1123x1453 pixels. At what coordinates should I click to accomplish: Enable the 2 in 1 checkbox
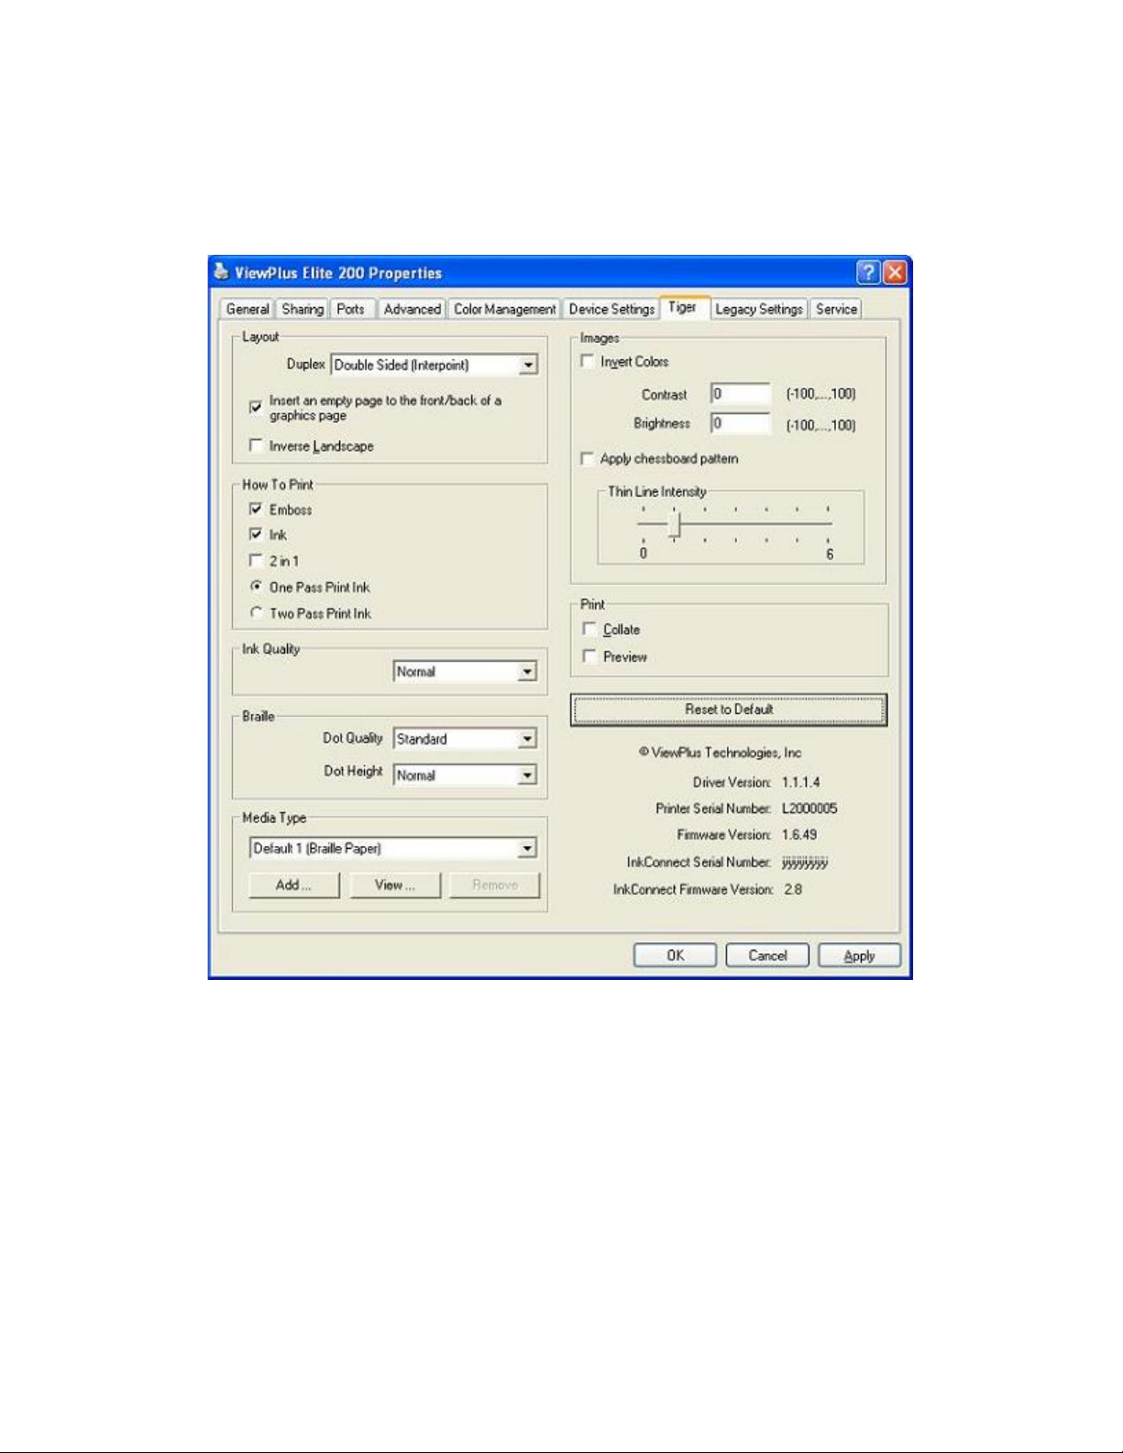(256, 560)
